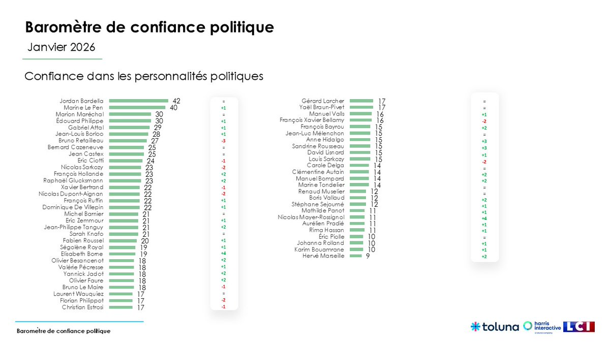
Task: Click the +4 change for Elisabeth Borne
Action: point(224,253)
